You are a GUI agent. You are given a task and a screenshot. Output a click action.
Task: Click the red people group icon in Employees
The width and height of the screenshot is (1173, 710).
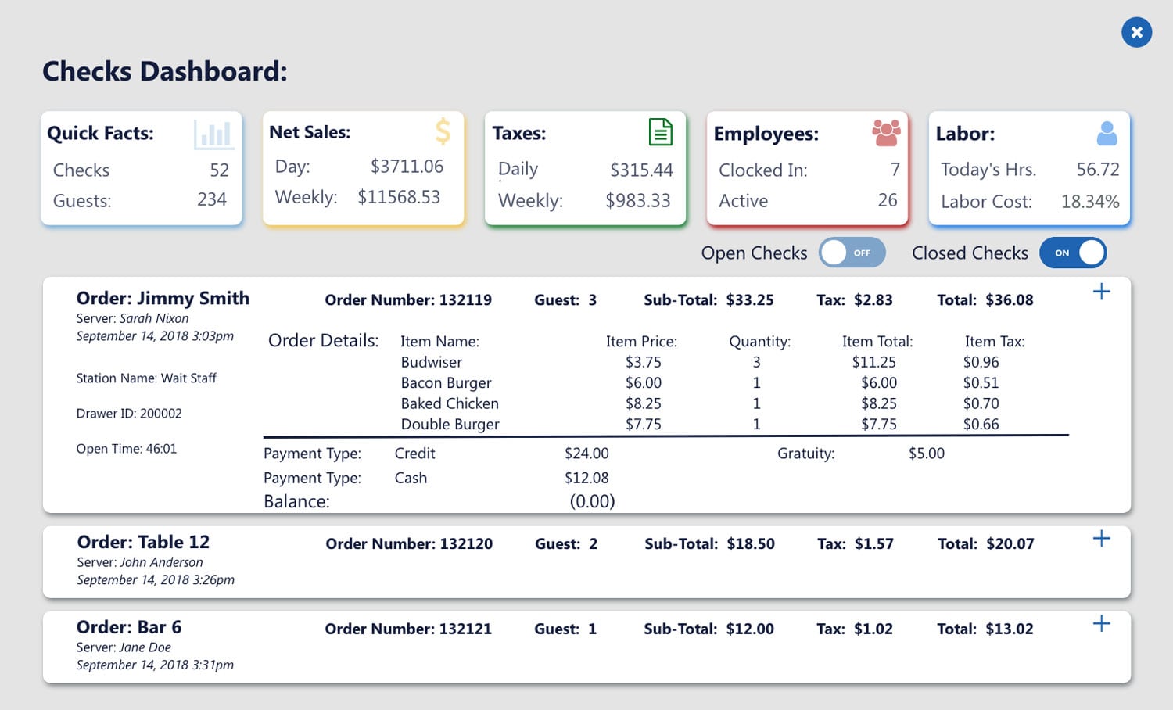pyautogui.click(x=886, y=133)
